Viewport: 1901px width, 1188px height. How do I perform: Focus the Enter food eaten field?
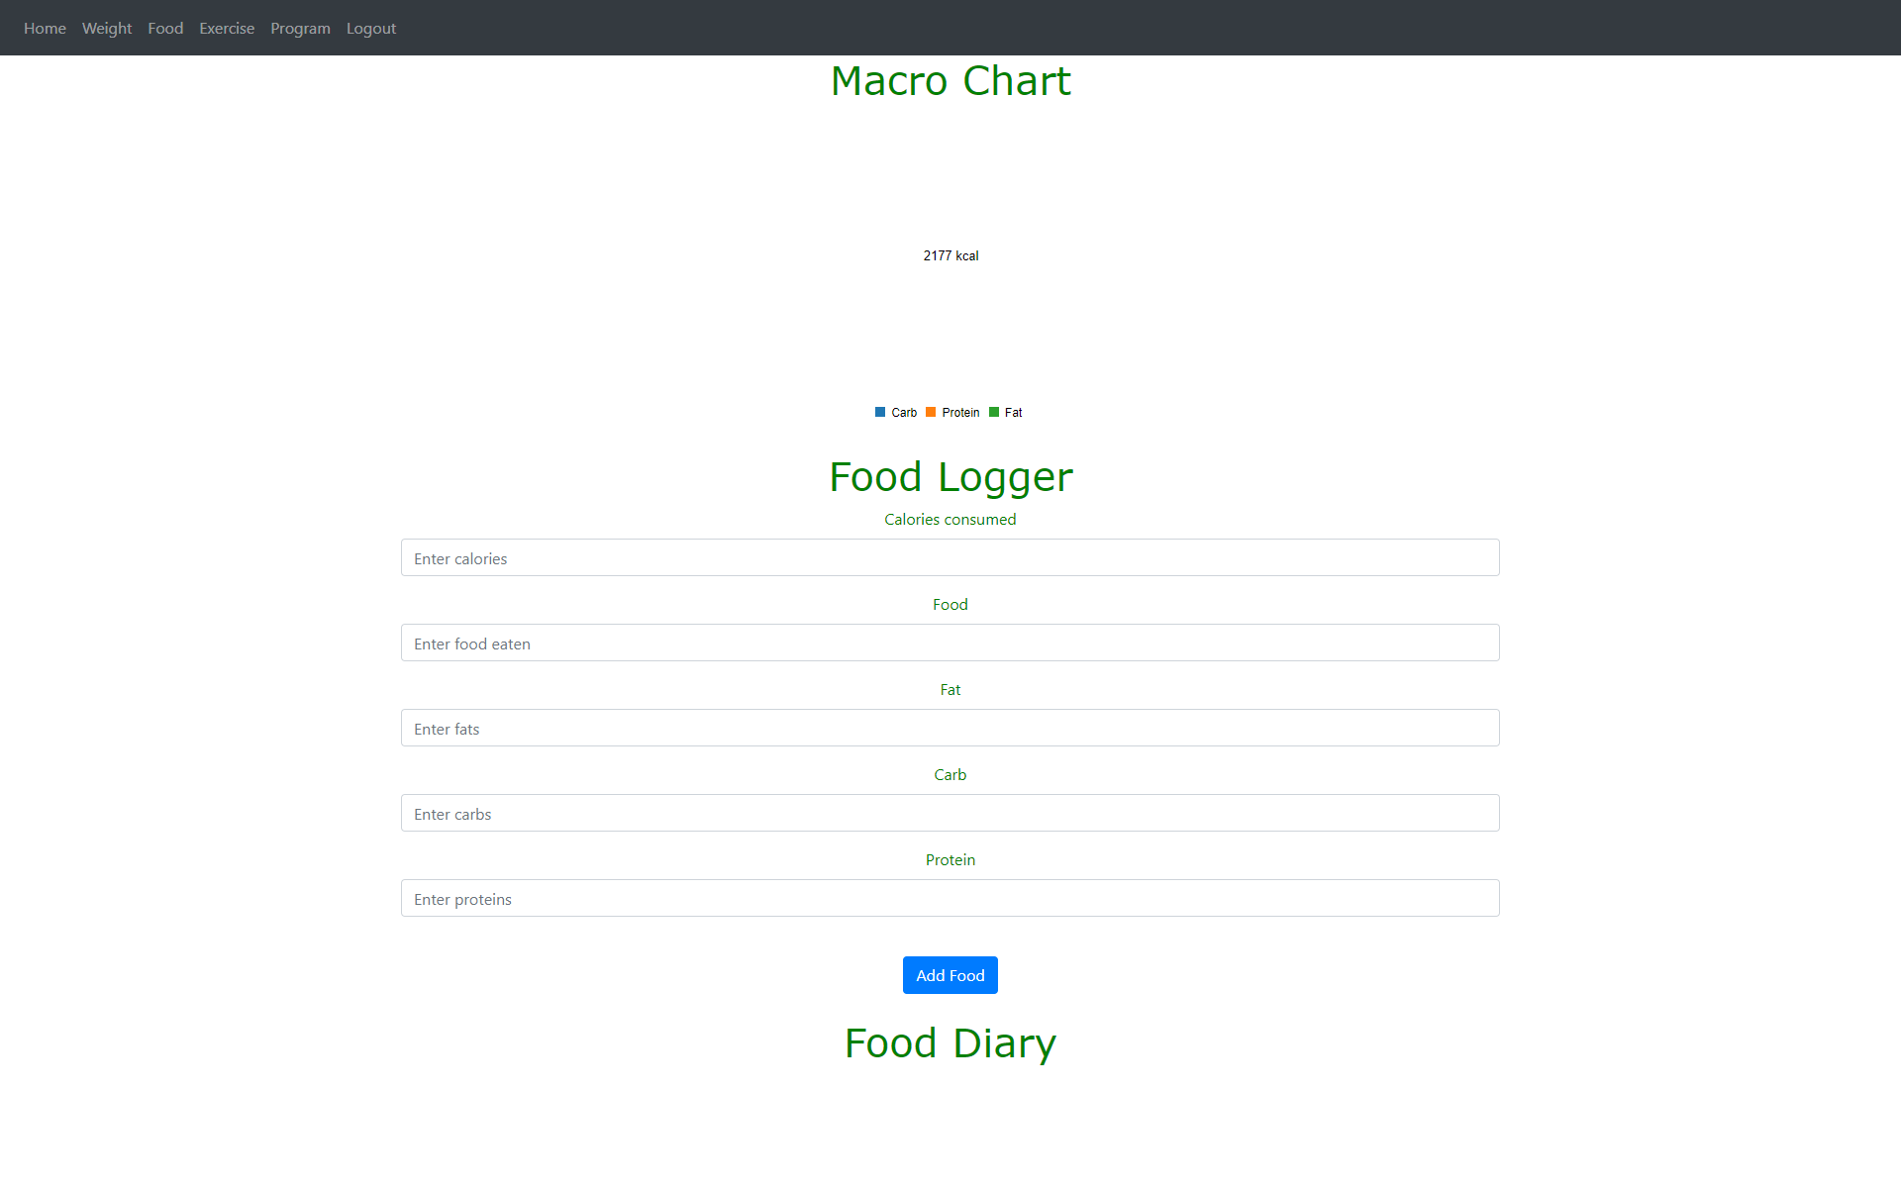950,643
